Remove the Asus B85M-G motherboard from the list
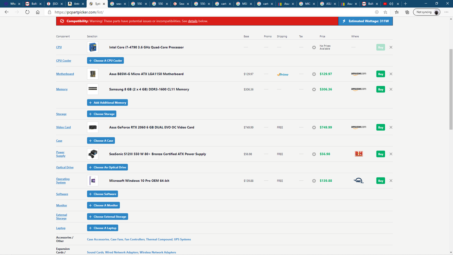Viewport: 453px width, 255px height. (x=391, y=74)
